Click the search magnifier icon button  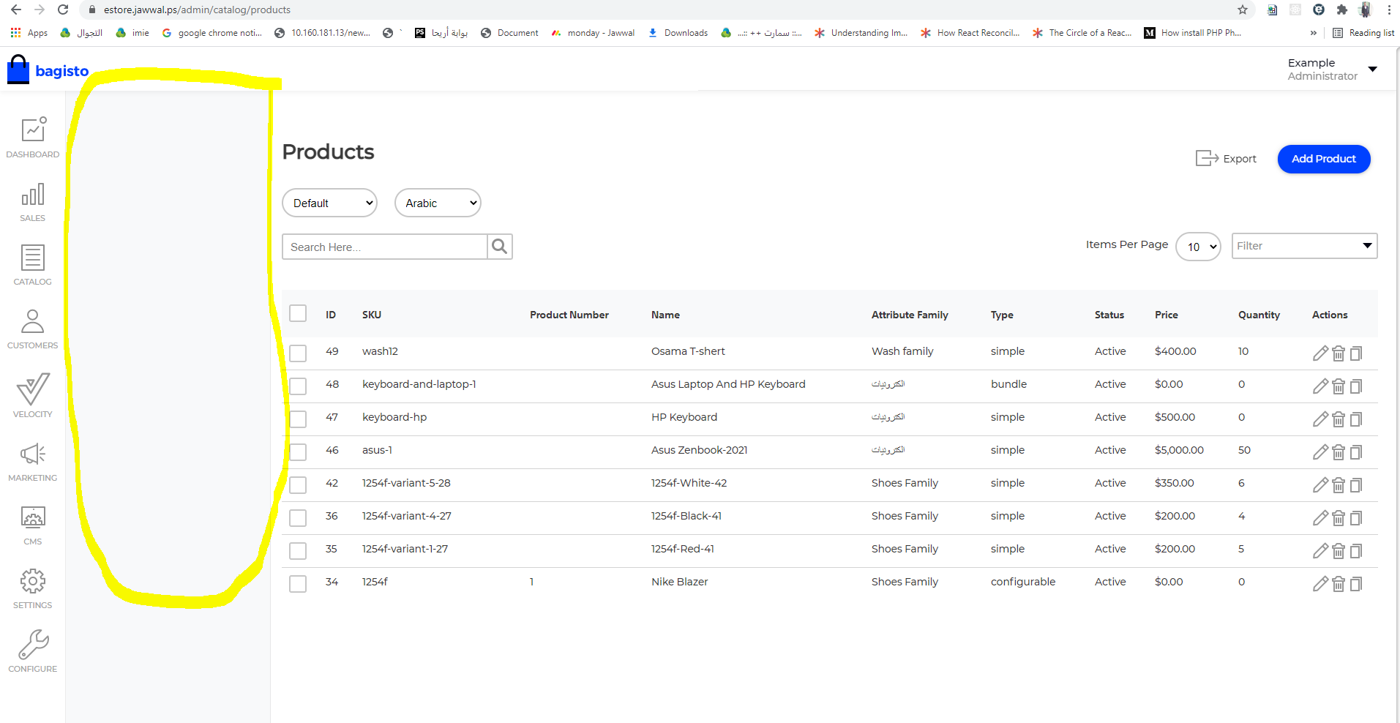tap(500, 247)
